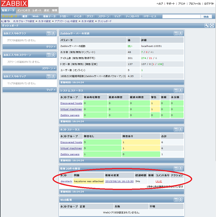Open Virtual machines in ホストステータス table
Image resolution: width=216 pixels, height=217 pixels.
[x=71, y=148]
